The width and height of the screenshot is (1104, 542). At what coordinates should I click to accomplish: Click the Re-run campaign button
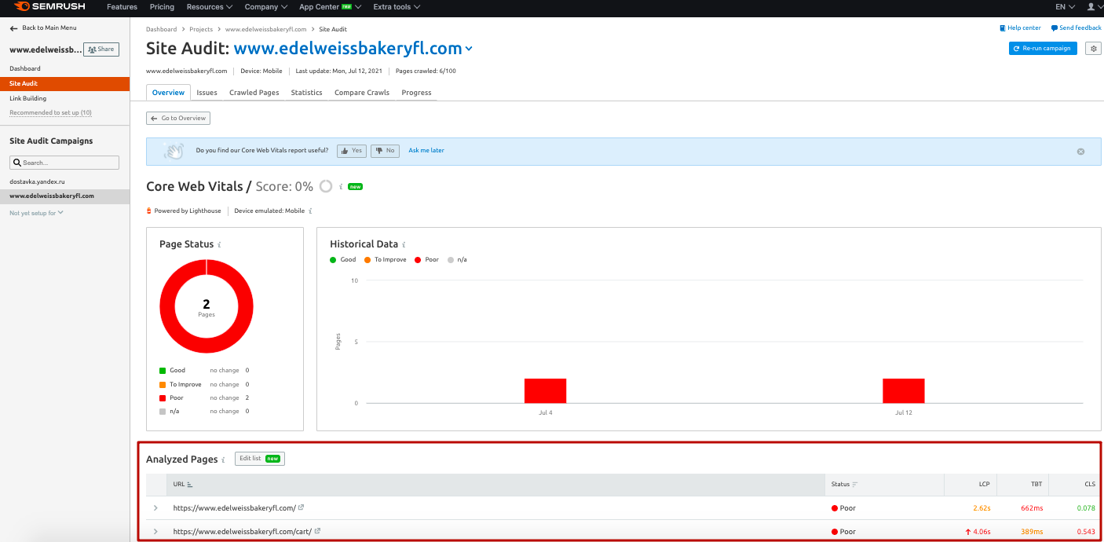[1043, 49]
